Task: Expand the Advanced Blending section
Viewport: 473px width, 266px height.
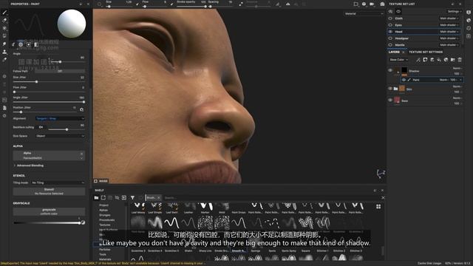Action: [x=28, y=166]
